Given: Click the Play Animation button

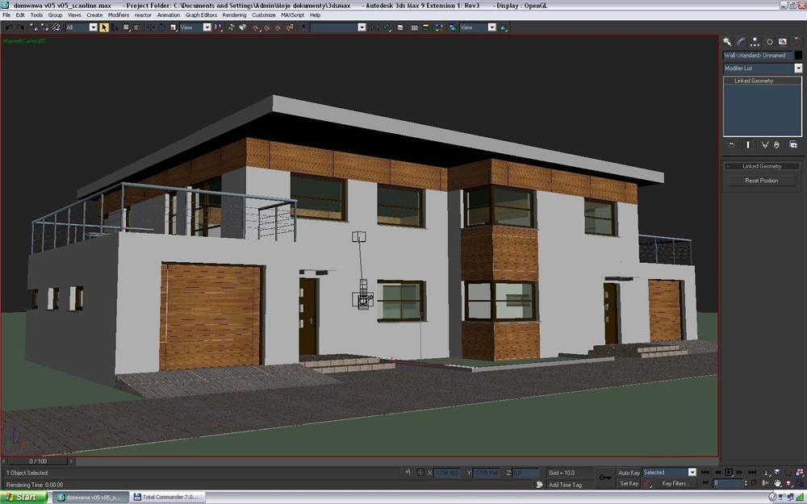Looking at the screenshot, I should [729, 473].
